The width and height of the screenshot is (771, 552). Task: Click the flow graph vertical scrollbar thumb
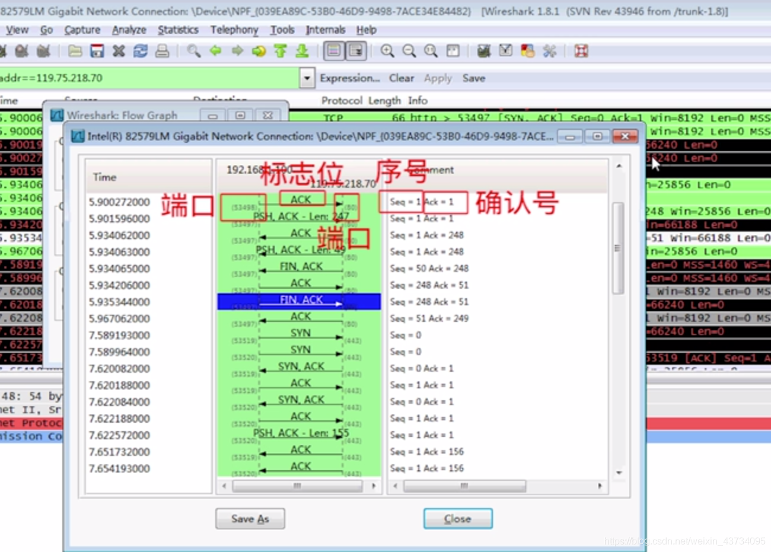pyautogui.click(x=617, y=248)
